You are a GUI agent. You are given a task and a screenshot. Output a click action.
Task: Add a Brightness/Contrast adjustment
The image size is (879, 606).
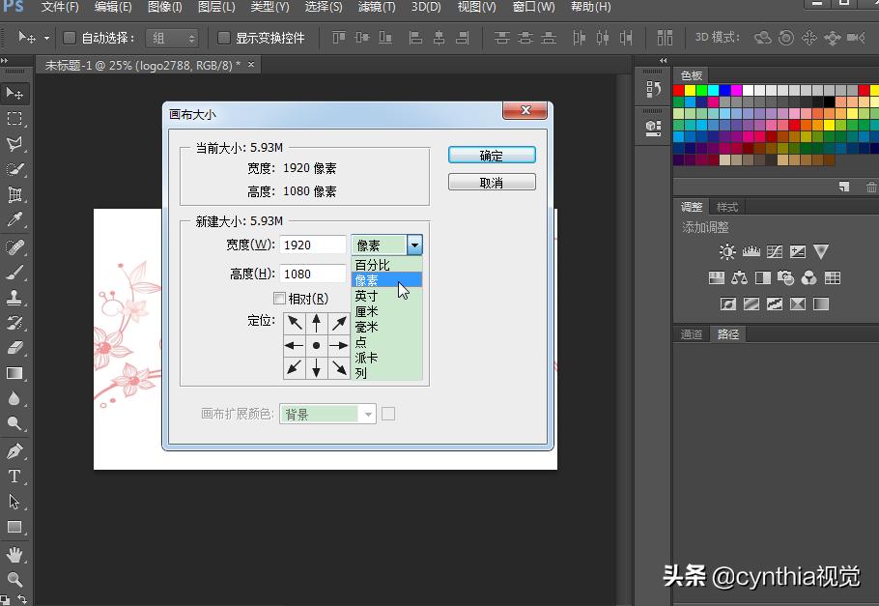point(727,251)
